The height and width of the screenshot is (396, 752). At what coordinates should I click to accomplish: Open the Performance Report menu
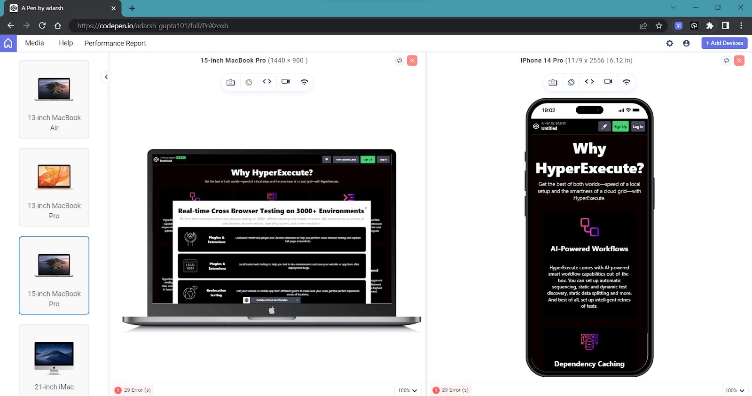(115, 43)
